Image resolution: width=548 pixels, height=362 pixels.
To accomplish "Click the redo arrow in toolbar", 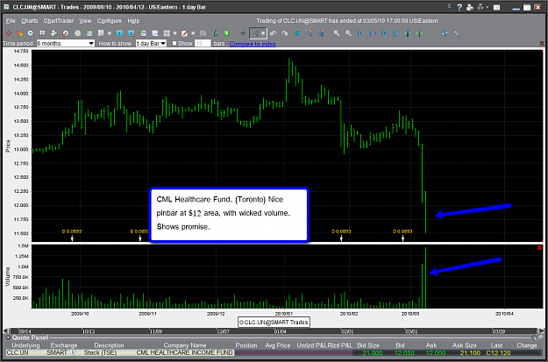I will tap(285, 33).
